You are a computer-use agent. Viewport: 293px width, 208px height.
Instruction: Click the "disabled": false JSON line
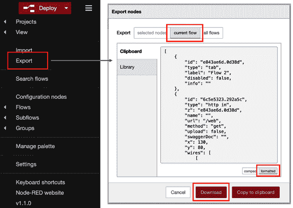point(208,78)
